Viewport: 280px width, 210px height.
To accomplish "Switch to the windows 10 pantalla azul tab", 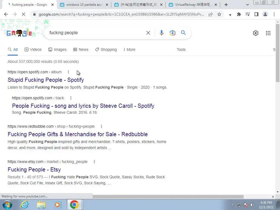I will pos(84,5).
